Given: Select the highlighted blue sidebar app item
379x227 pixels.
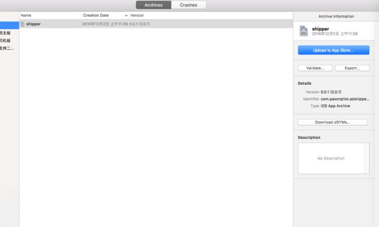Looking at the screenshot, I should [x=9, y=25].
